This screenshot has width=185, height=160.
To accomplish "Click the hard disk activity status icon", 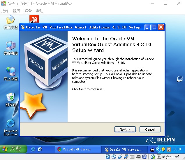I will pyautogui.click(x=108, y=157).
